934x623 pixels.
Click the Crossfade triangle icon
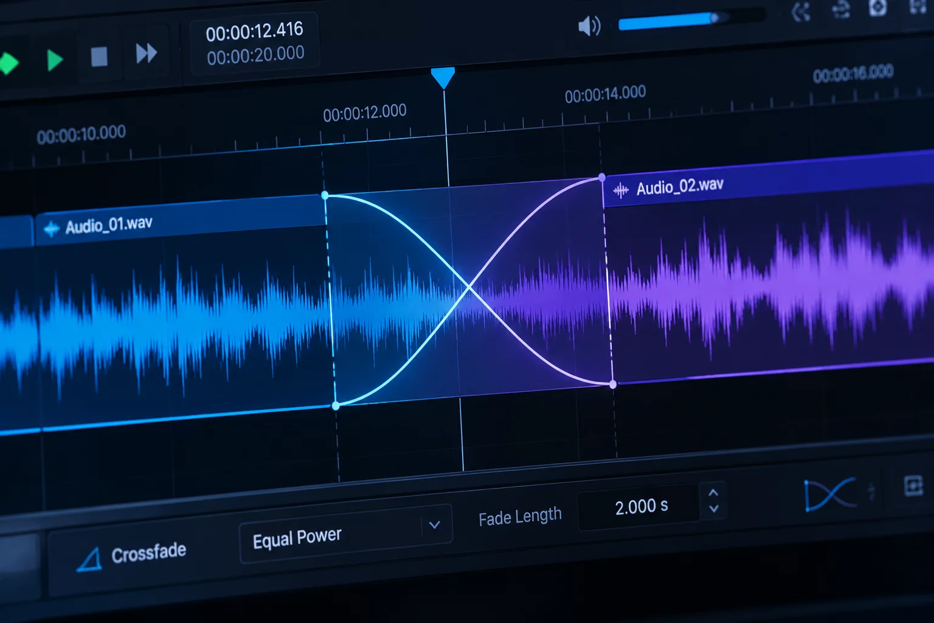point(89,559)
